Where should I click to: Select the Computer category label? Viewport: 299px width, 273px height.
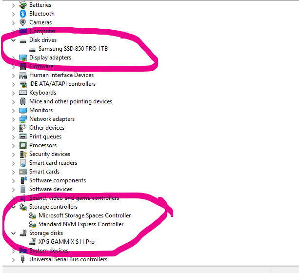pos(42,31)
